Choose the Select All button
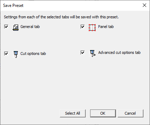The image size is (150, 125). pos(73,113)
